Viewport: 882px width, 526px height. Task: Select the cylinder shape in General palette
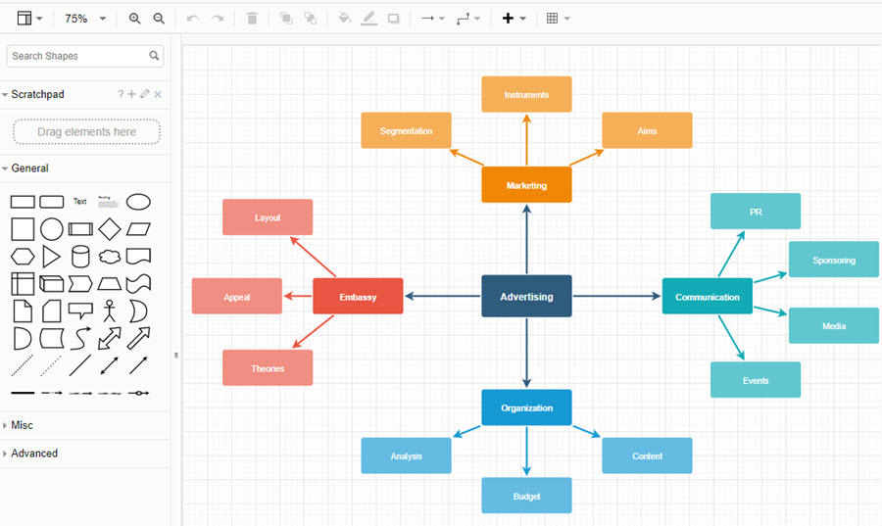point(80,257)
